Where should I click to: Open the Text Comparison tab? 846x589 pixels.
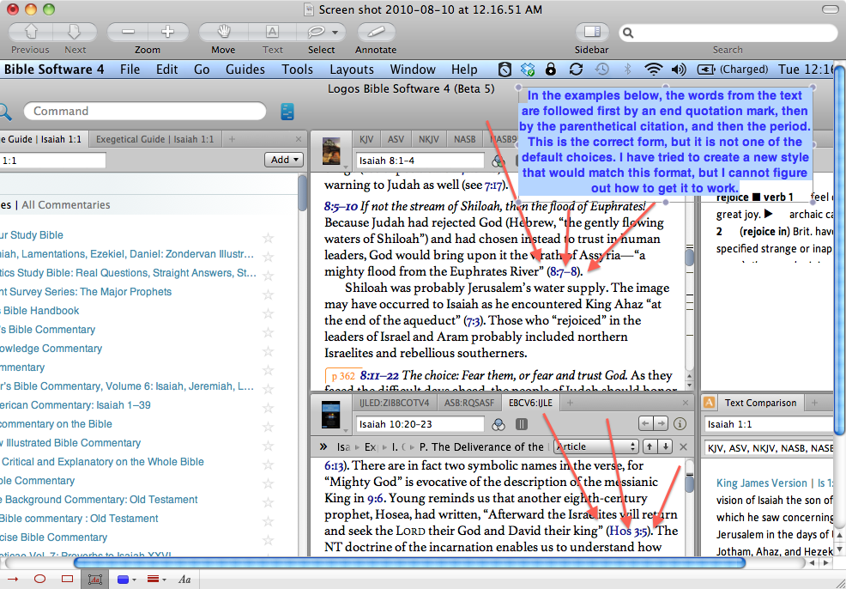[761, 403]
